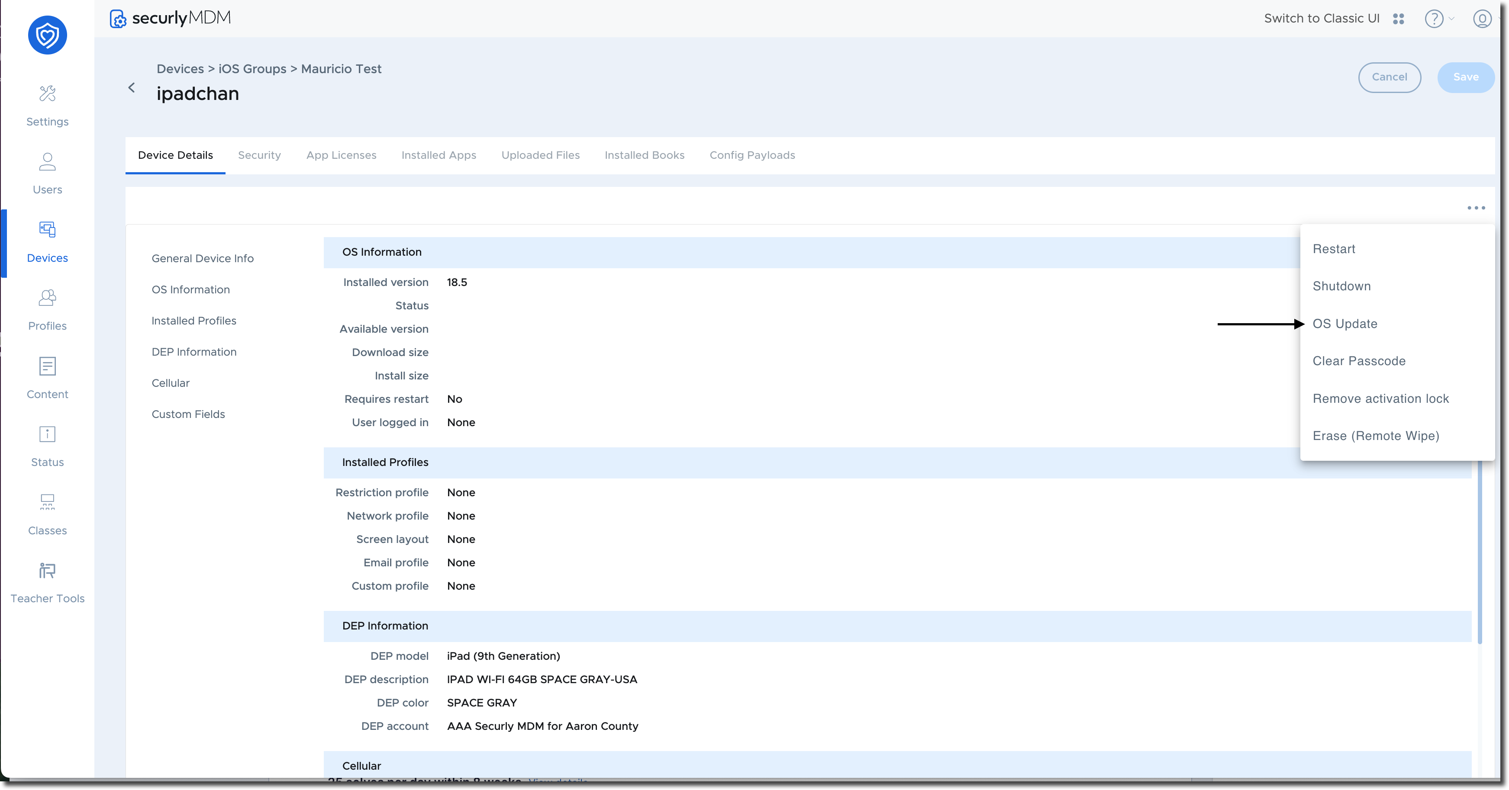Image resolution: width=1509 pixels, height=790 pixels.
Task: Click the User logged in label
Action: pos(390,423)
